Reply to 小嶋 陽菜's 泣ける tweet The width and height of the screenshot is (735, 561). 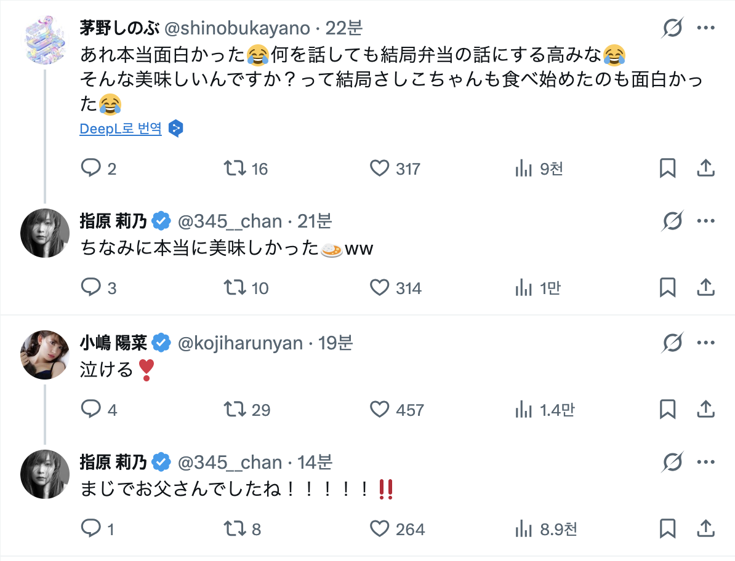click(x=91, y=409)
